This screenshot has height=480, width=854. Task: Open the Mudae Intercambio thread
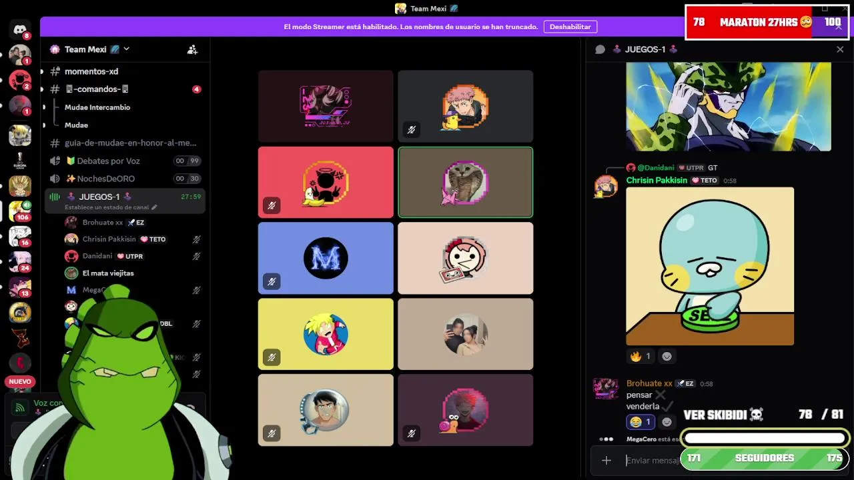[x=97, y=107]
